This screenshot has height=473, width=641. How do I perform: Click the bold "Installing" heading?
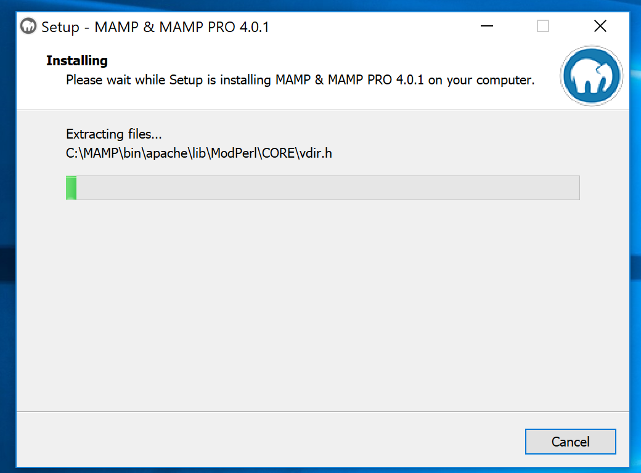click(x=77, y=60)
